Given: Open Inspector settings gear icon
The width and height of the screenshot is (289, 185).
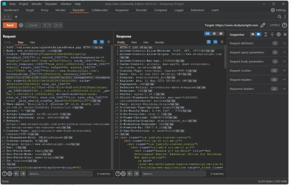Looking at the screenshot, I should tap(279, 34).
